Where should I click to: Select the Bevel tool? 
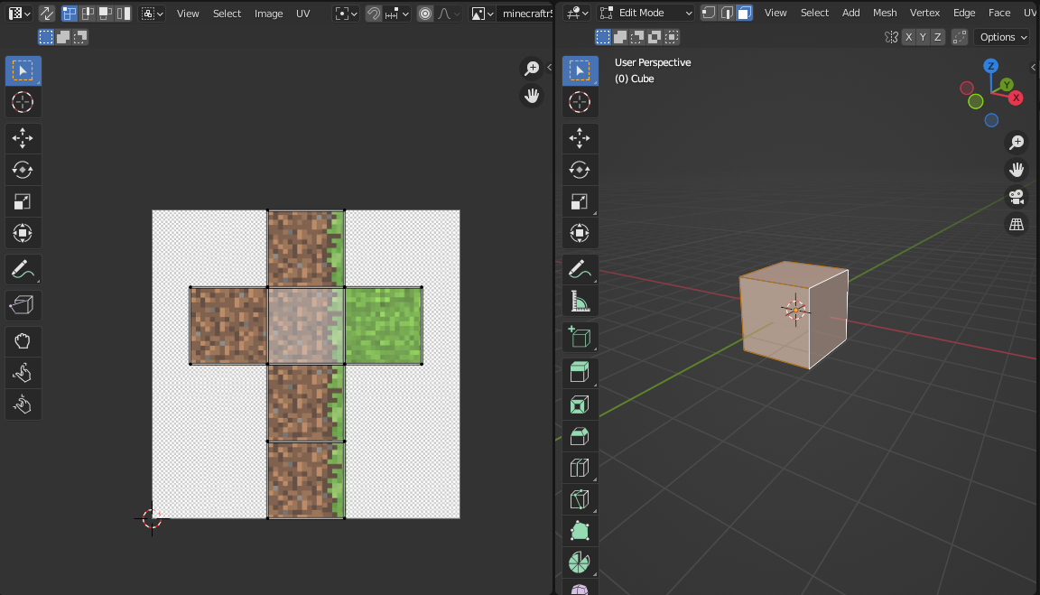coord(580,436)
